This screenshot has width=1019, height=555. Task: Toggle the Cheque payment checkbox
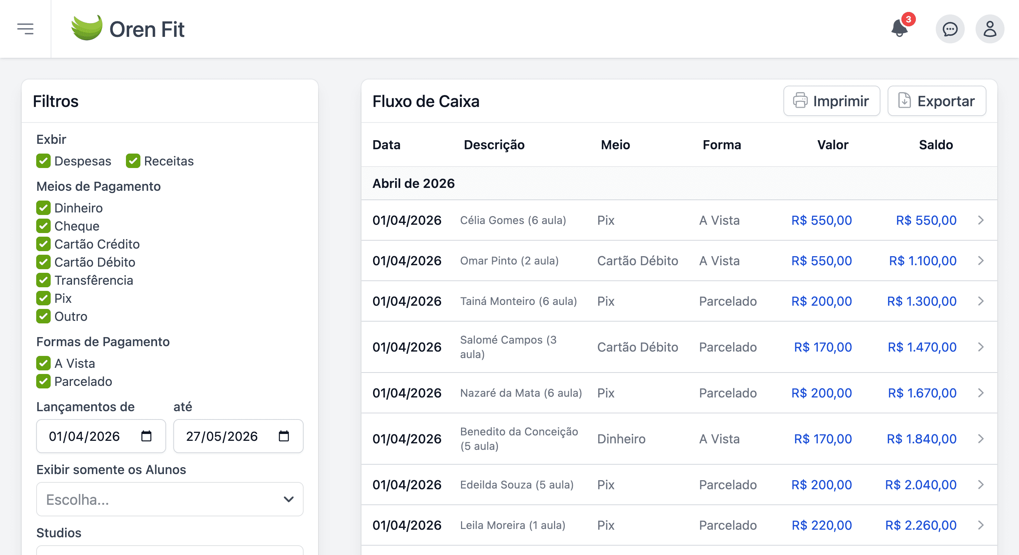43,226
